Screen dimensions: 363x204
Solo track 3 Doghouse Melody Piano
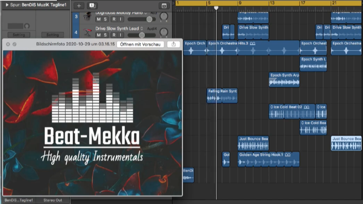(x=105, y=19)
